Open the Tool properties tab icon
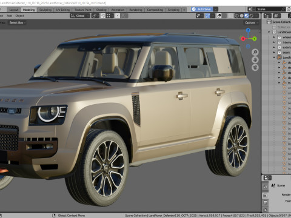 tap(266, 187)
